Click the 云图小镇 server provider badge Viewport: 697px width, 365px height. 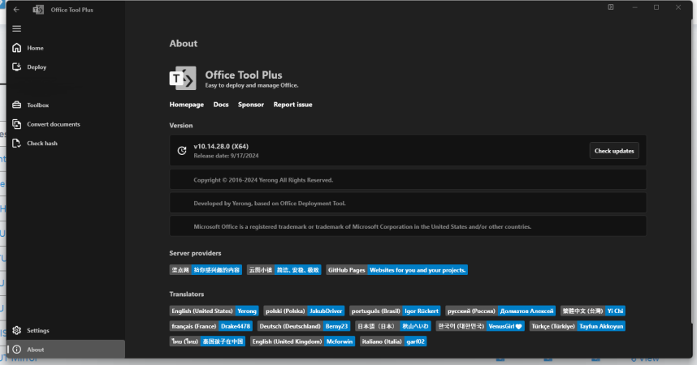coord(284,270)
